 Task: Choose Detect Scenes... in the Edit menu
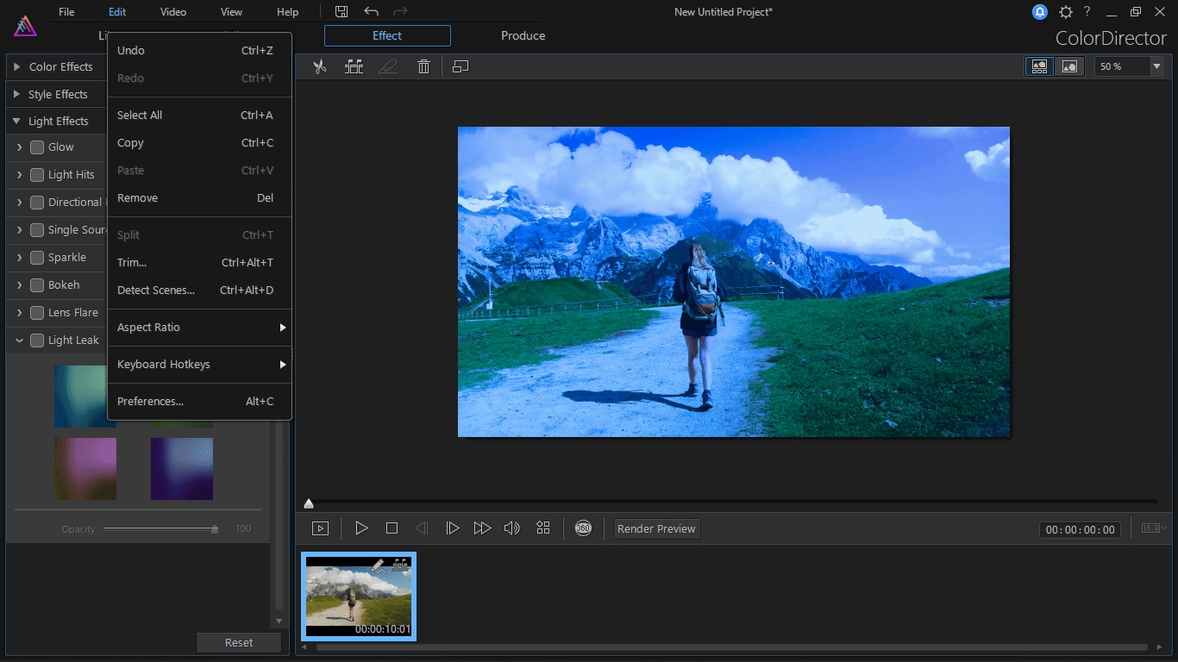[x=199, y=290]
